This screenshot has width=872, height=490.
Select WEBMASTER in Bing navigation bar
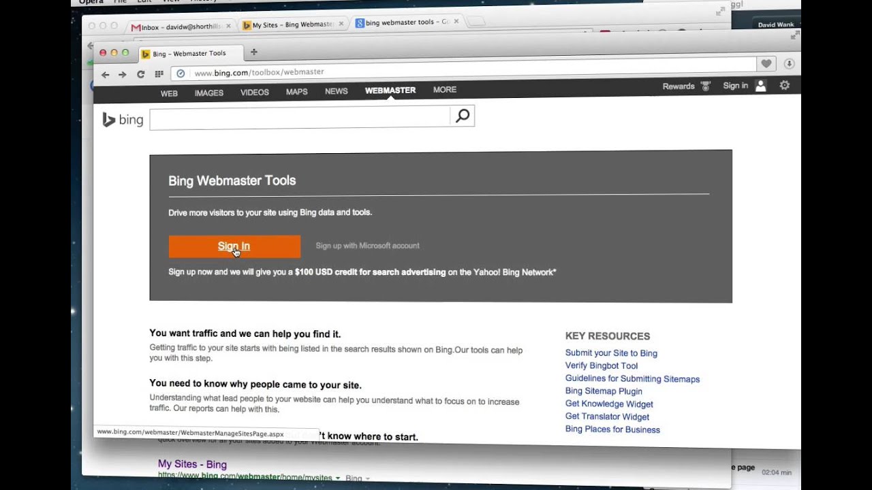click(390, 90)
